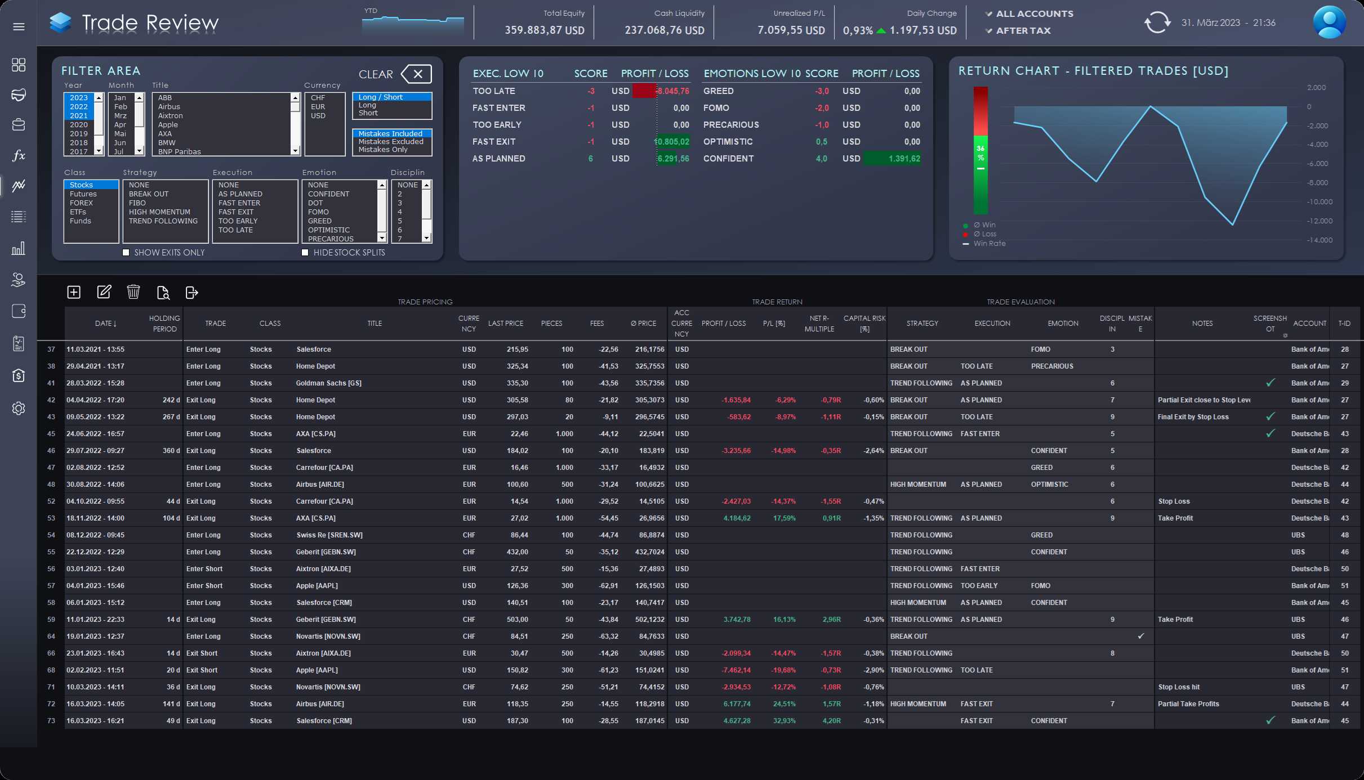1364x780 pixels.
Task: Click Disciplin list scroll up arrow
Action: [x=426, y=185]
